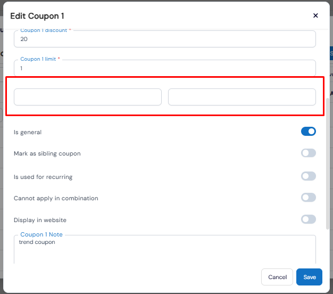The image size is (333, 294).
Task: Click the "Cannot apply in combination" label
Action: click(56, 198)
